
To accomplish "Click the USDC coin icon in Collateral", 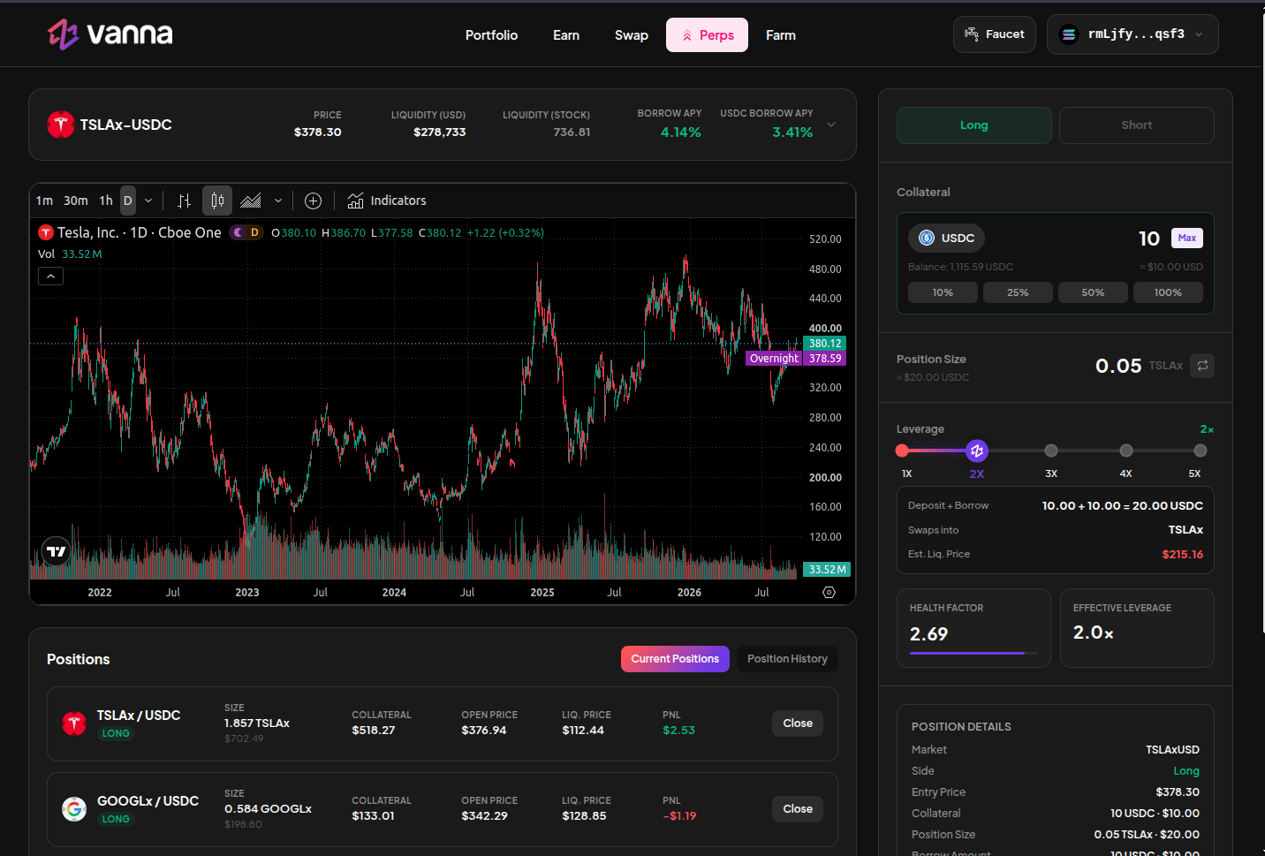I will pyautogui.click(x=927, y=238).
